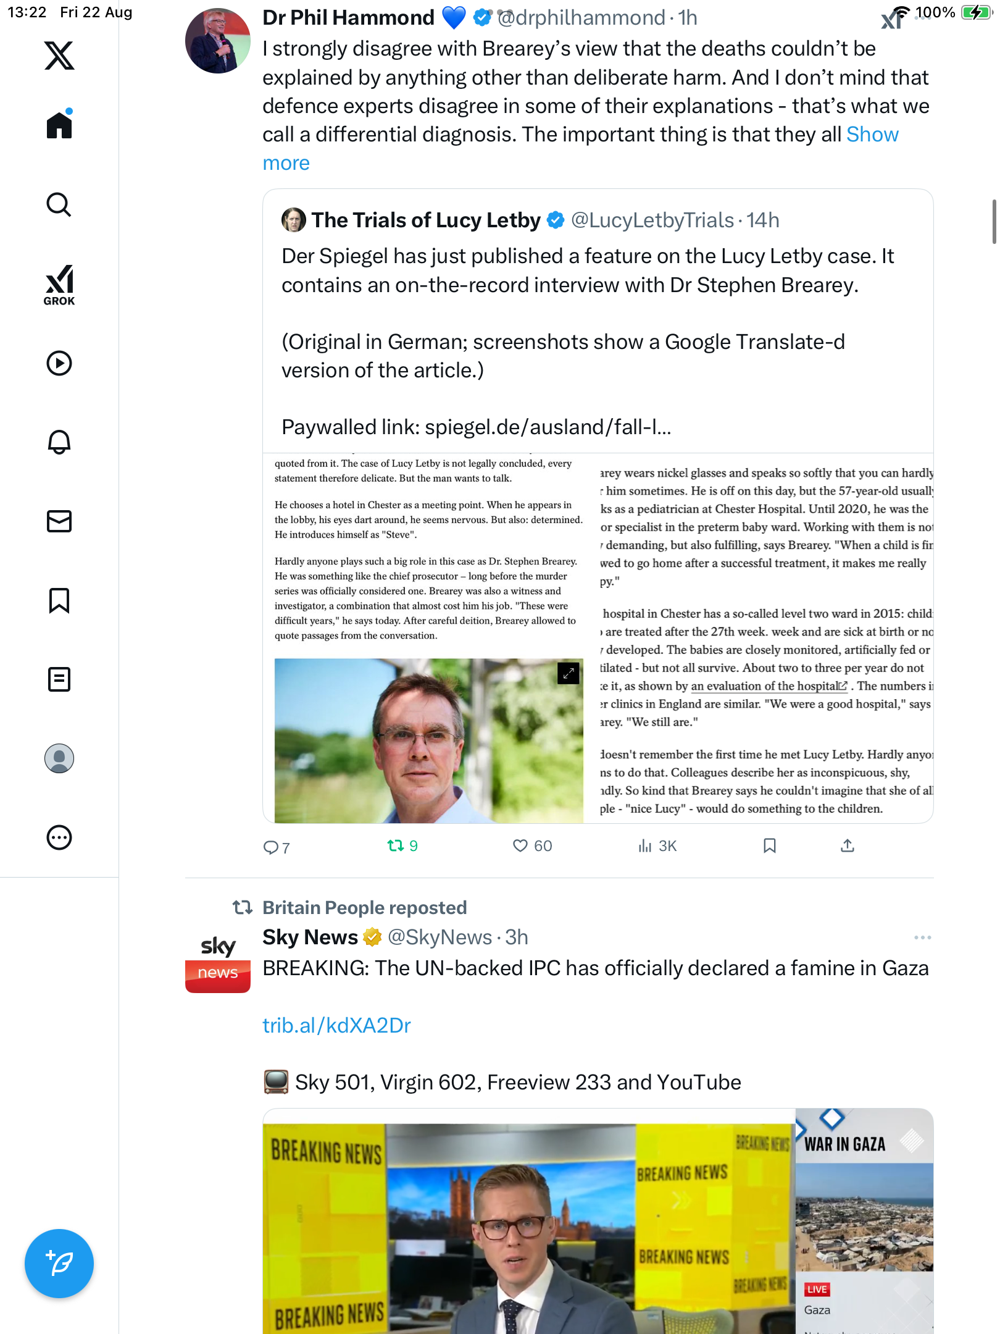Open the More circle menu in sidebar
Viewport: 1000px width, 1334px height.
click(x=59, y=837)
